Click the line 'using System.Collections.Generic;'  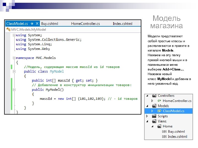coord(49,40)
